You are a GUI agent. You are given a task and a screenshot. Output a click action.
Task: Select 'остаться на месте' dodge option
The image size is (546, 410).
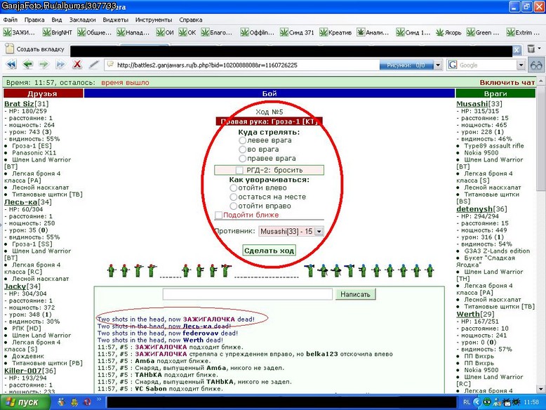[x=233, y=197]
